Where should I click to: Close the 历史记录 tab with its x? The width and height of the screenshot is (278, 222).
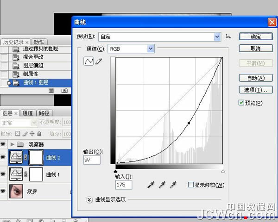(27, 42)
